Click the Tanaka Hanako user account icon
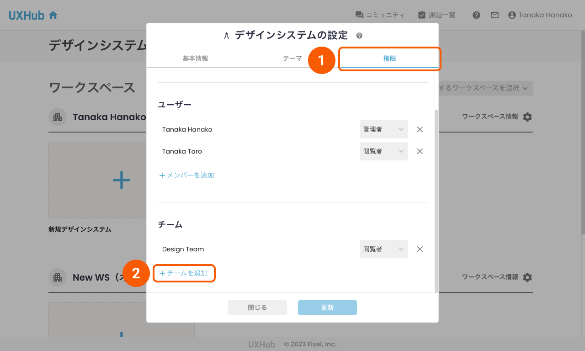This screenshot has width=585, height=351. point(511,15)
